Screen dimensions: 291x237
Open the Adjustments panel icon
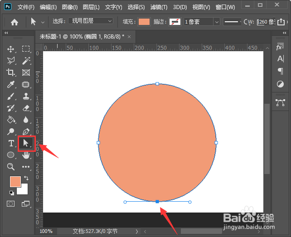coord(280,84)
